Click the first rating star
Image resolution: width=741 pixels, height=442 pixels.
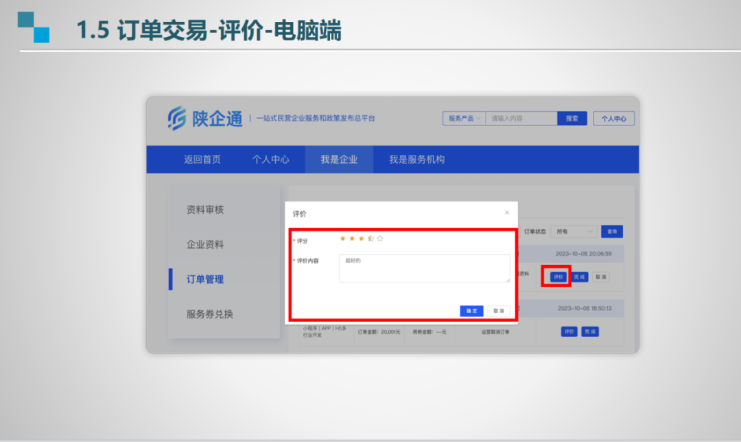tap(343, 238)
